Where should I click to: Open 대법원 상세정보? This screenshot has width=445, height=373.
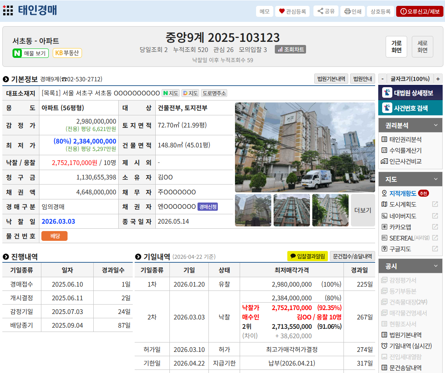tap(410, 93)
